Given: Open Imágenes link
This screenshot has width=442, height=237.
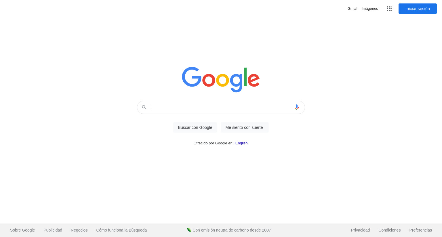Looking at the screenshot, I should 370,9.
